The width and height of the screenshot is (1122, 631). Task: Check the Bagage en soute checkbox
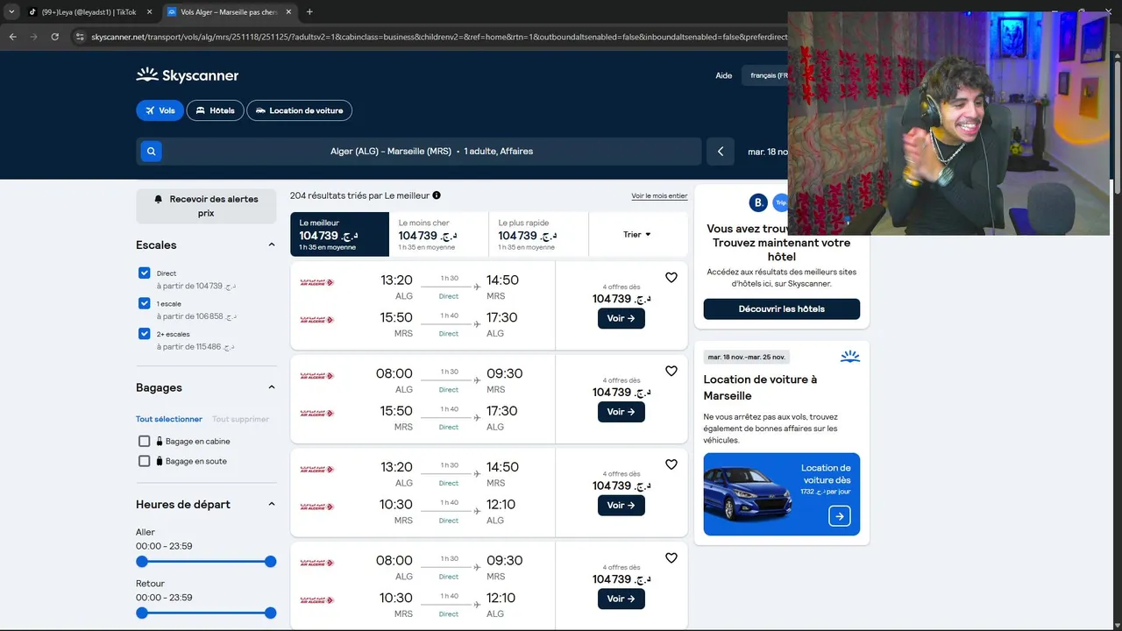pyautogui.click(x=145, y=461)
